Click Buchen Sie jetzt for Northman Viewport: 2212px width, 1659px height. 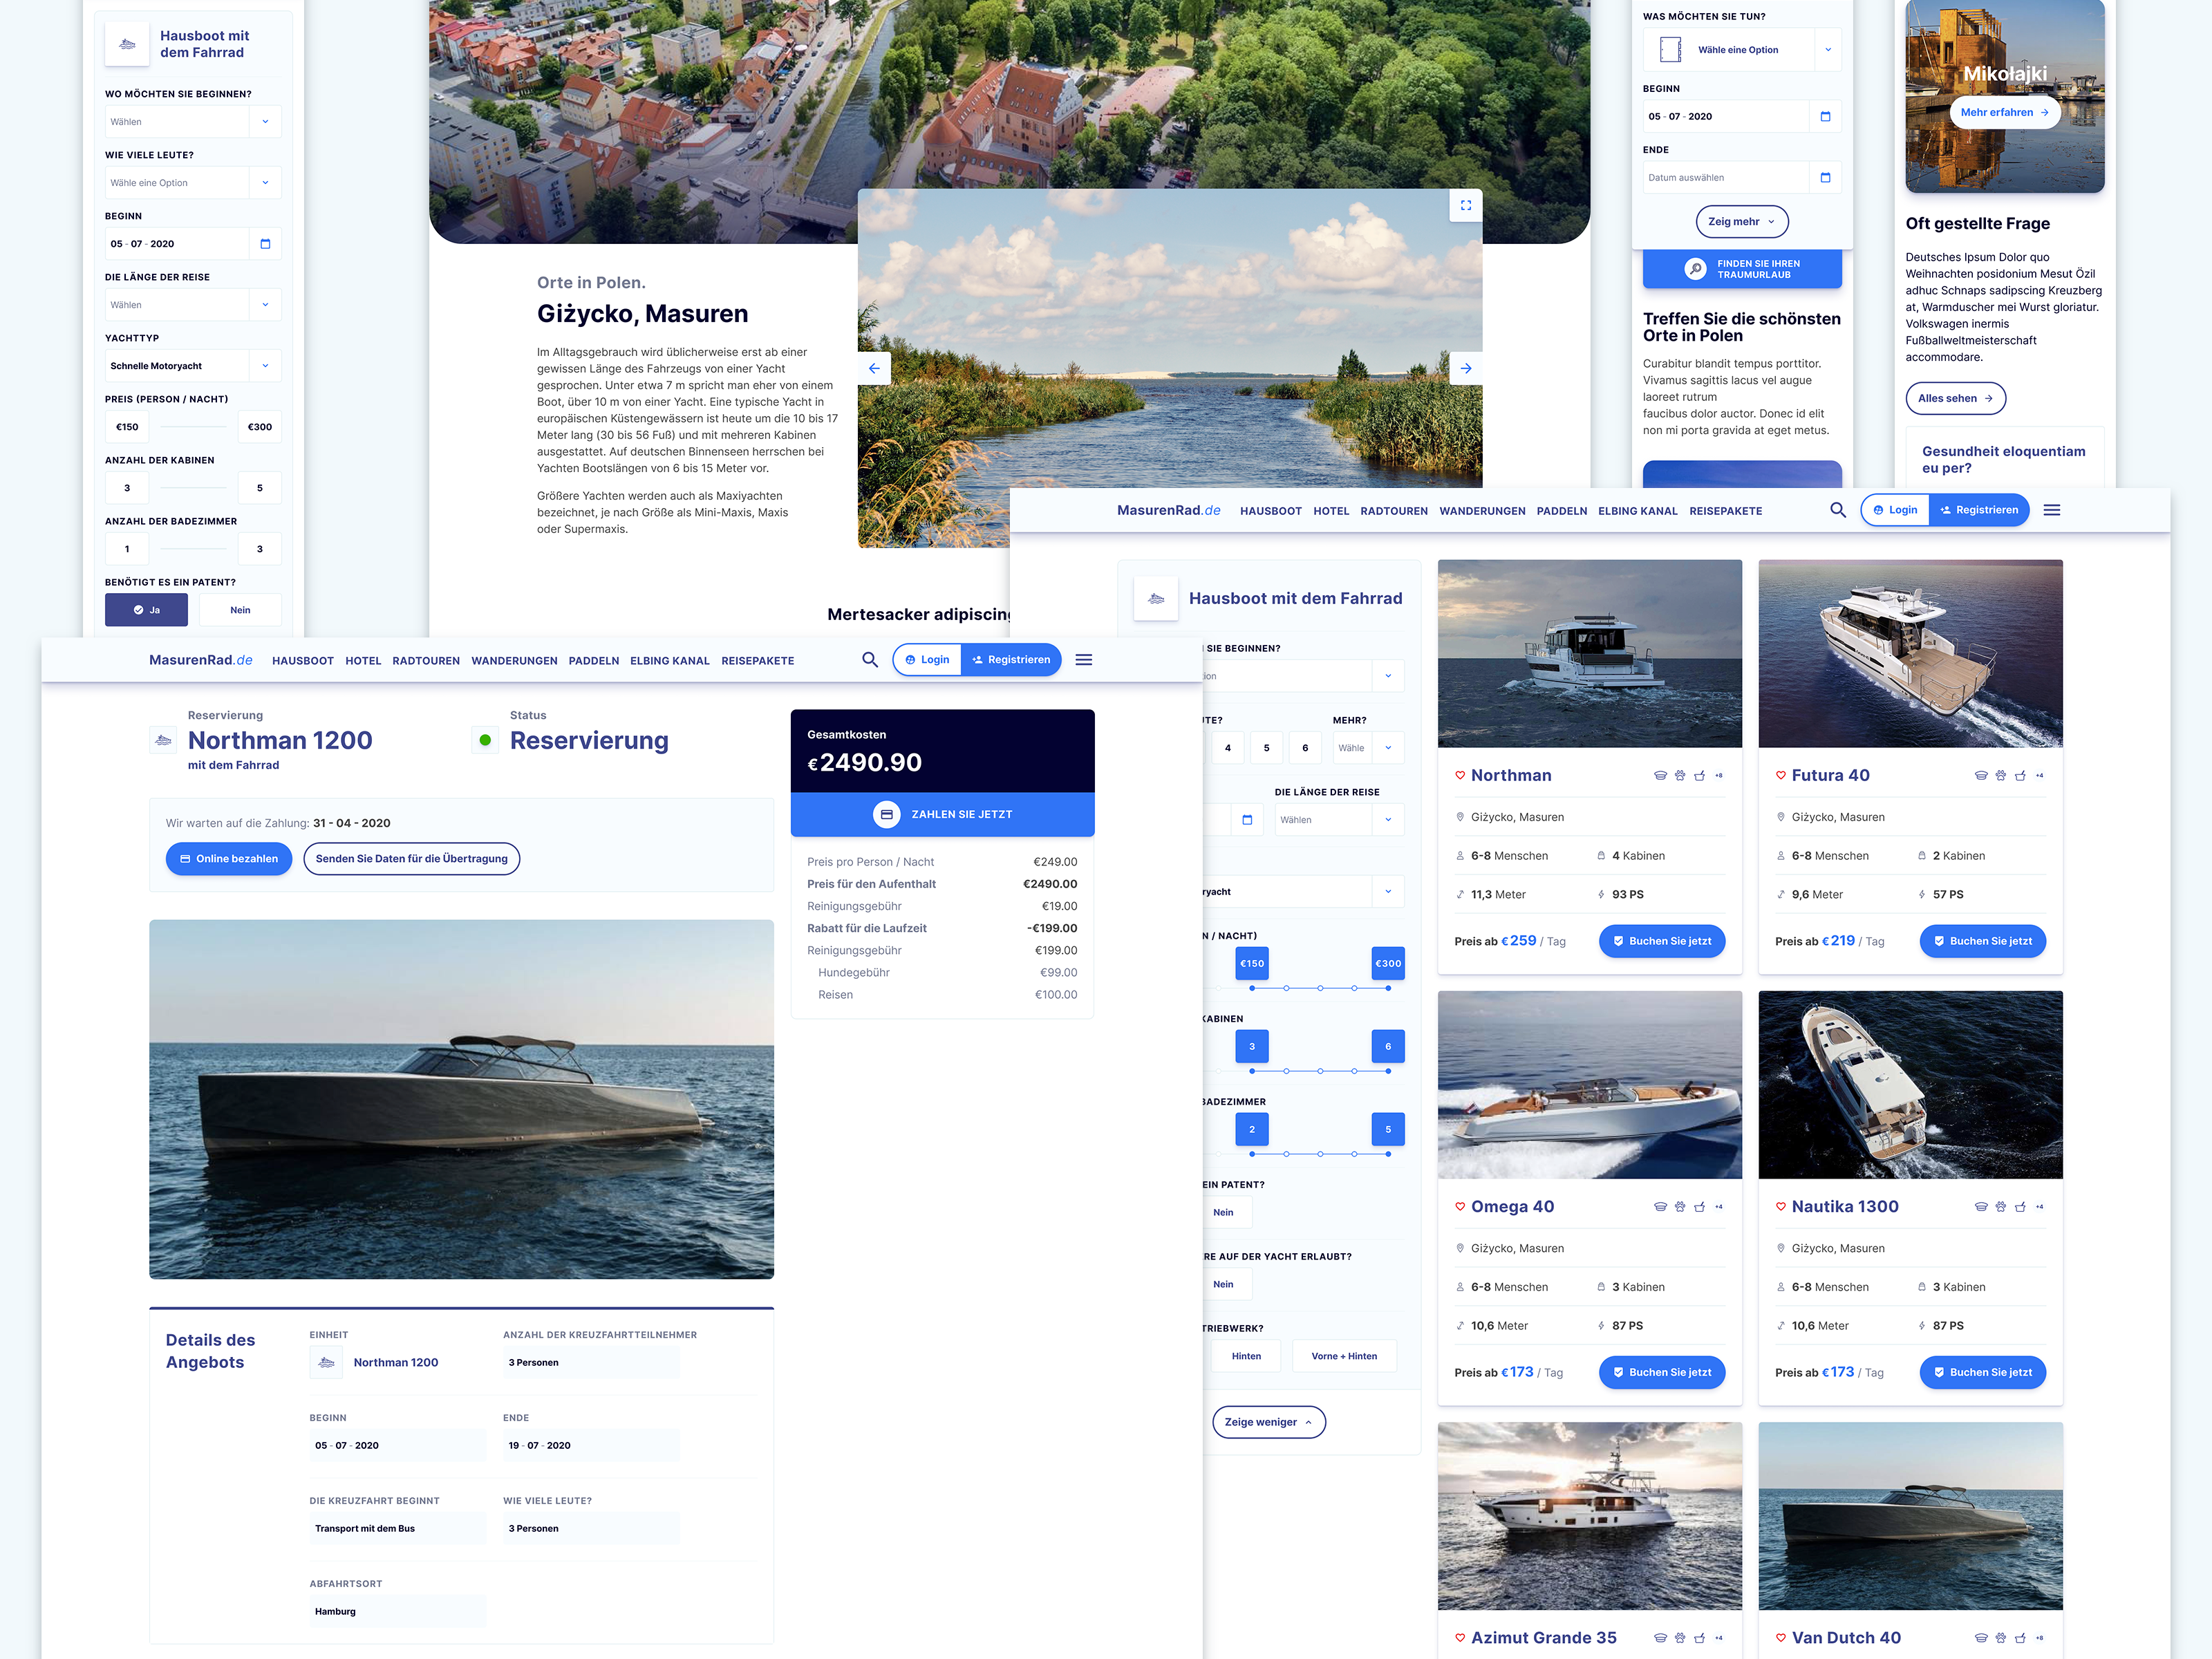pos(1661,941)
